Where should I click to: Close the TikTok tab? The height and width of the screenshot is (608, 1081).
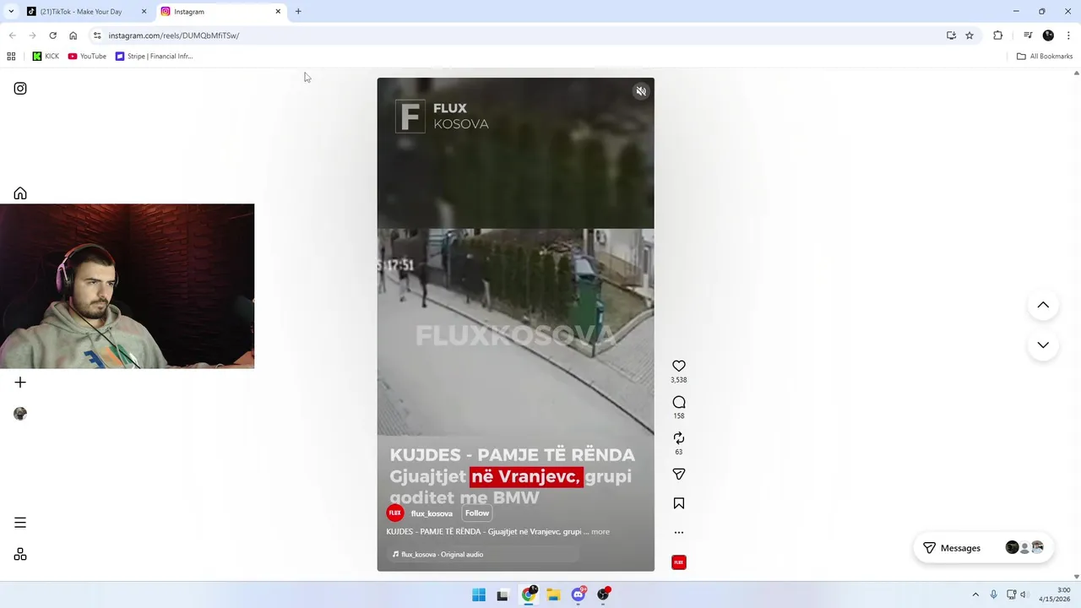(144, 12)
